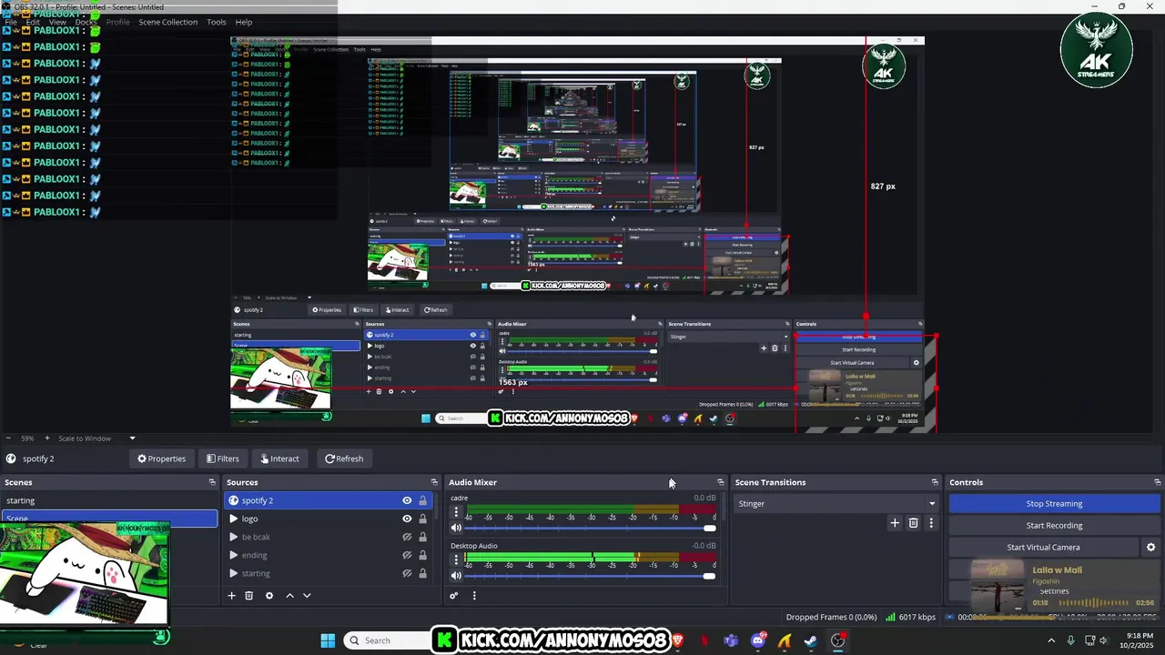Open Windows Start menu

(x=328, y=640)
